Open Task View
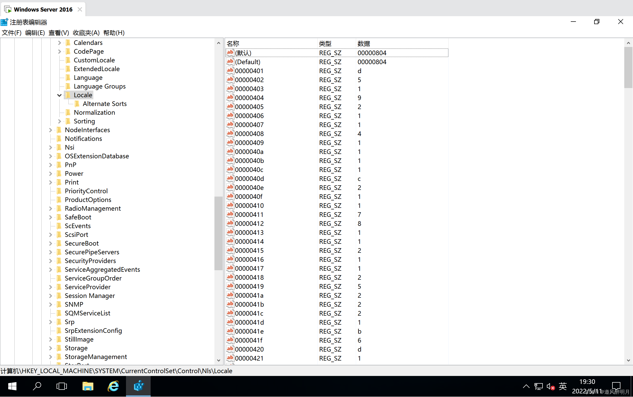 [61, 386]
